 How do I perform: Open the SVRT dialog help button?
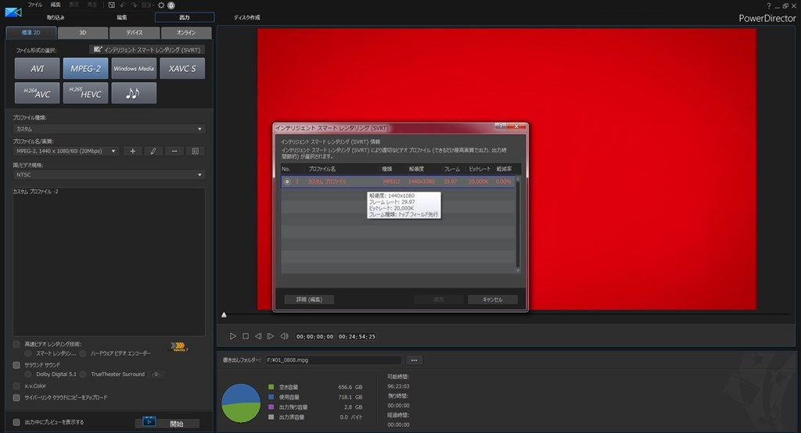click(x=501, y=126)
